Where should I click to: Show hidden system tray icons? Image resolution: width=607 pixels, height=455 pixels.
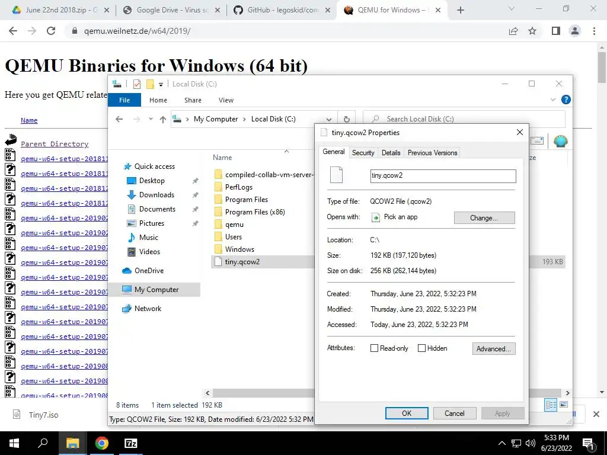(x=501, y=443)
